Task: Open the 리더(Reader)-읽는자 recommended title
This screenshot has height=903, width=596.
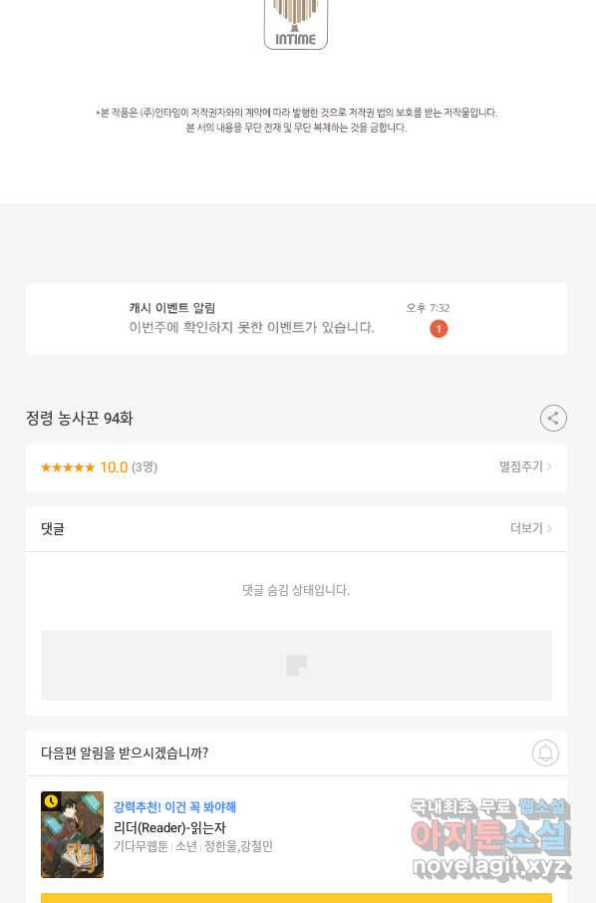Action: click(169, 827)
